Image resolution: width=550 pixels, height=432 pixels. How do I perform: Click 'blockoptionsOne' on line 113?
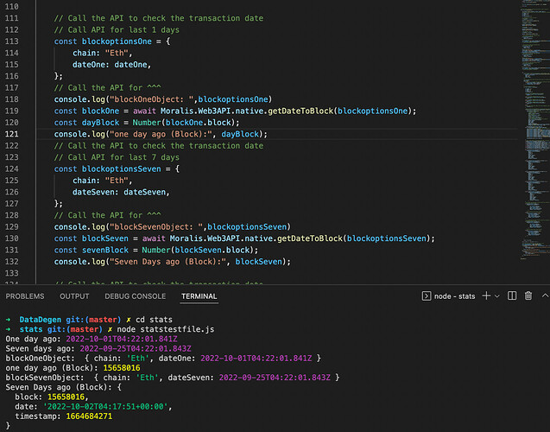[117, 41]
